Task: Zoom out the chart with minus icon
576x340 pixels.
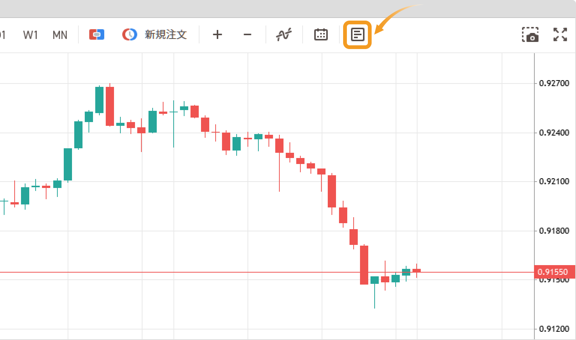Action: 247,35
